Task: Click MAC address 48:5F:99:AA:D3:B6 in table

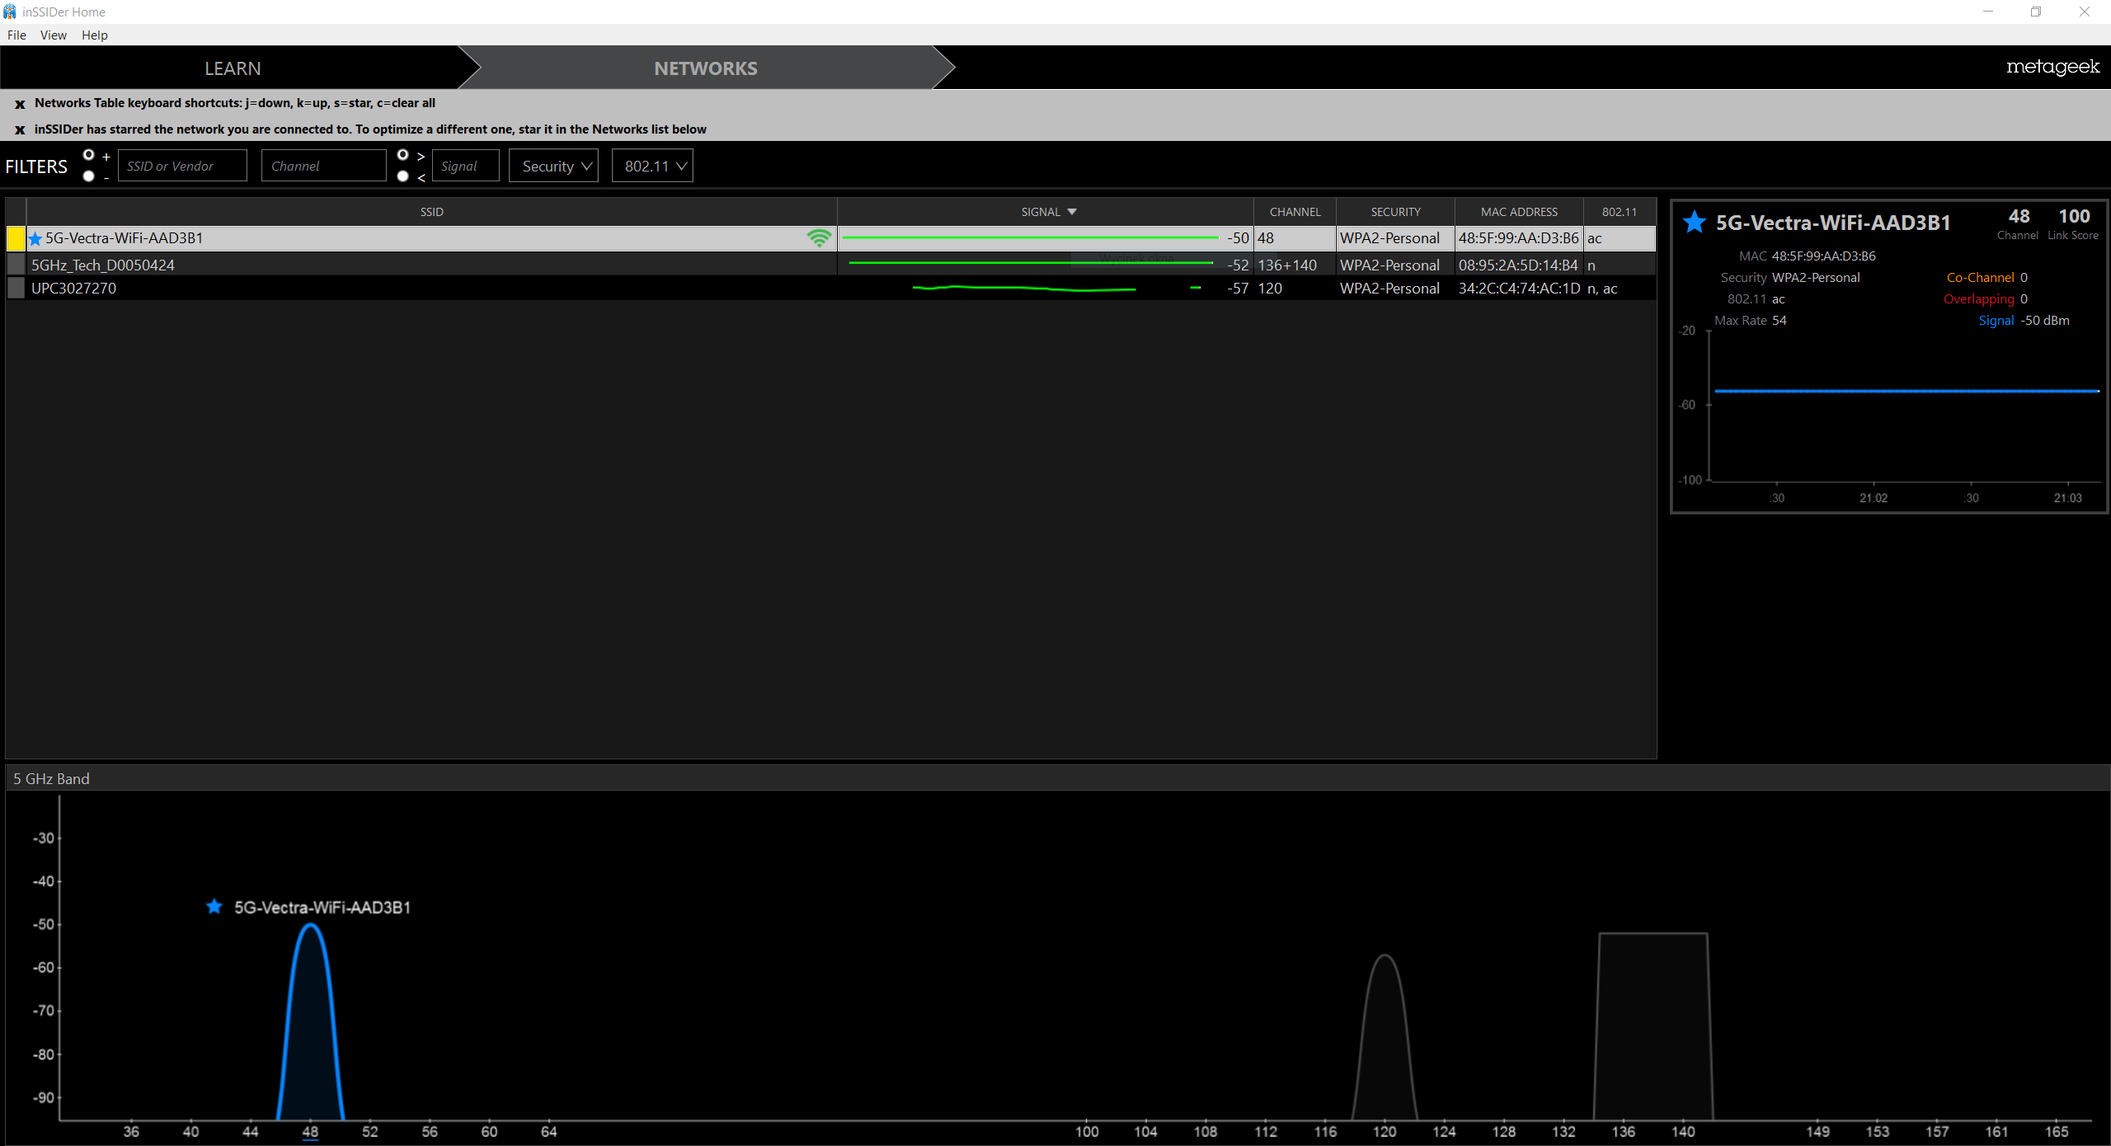Action: click(1519, 238)
